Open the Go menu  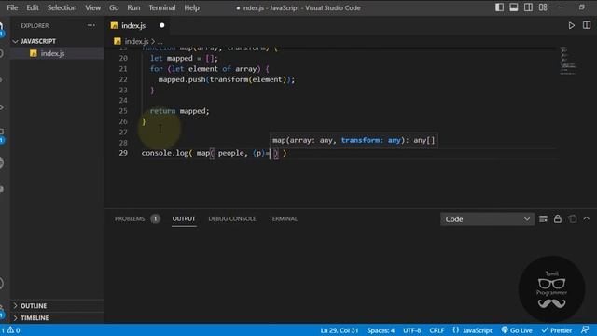(x=114, y=7)
